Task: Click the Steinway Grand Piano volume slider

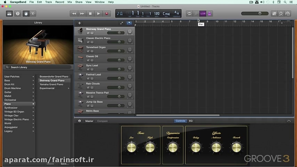Action: click(116, 33)
